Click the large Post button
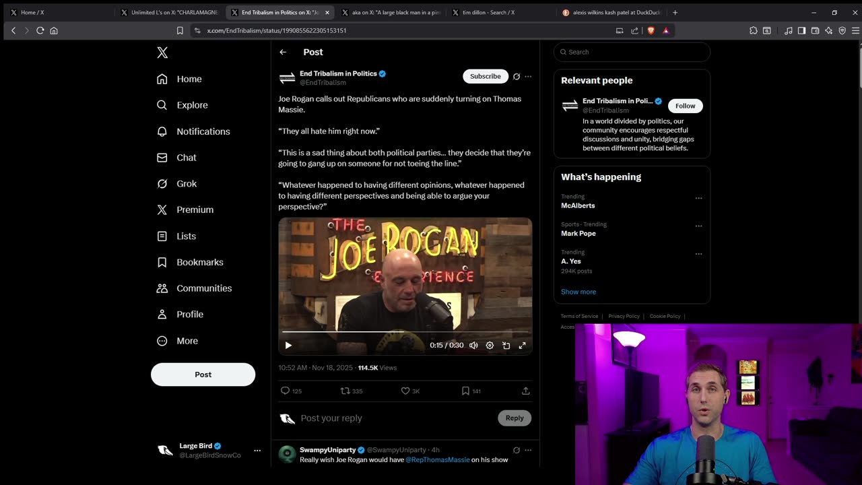 pyautogui.click(x=203, y=375)
